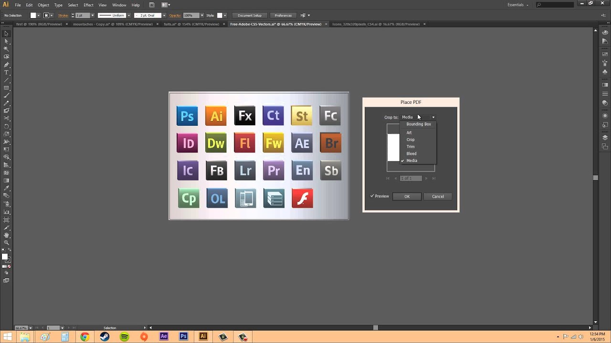Launch Photoshop from the taskbar
Viewport: 611px width, 343px height.
[x=183, y=336]
